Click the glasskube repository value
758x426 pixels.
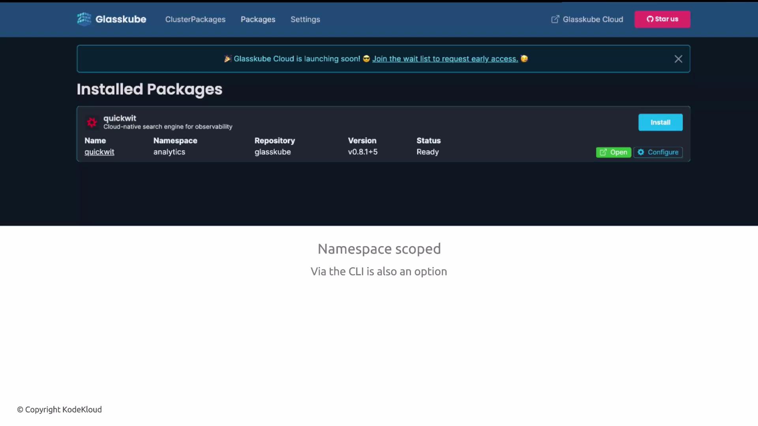click(273, 152)
